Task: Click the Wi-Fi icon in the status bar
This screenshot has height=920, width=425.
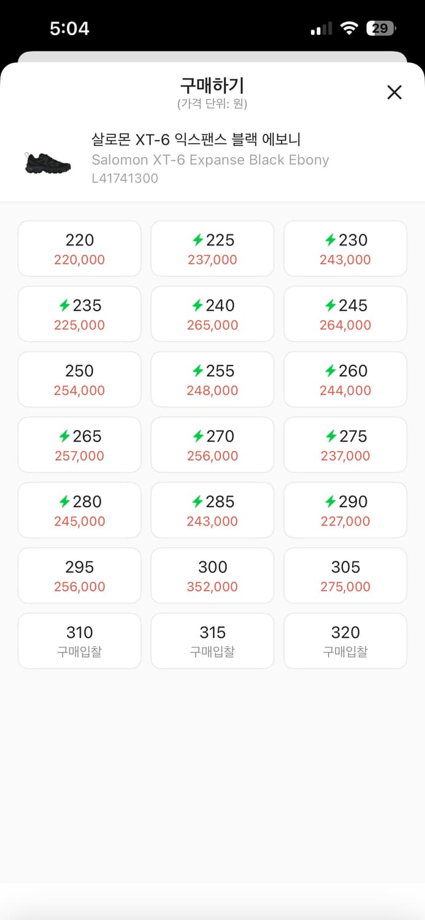Action: (x=350, y=28)
